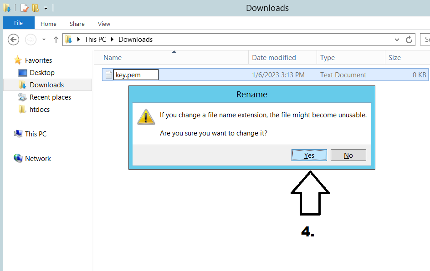Expand the address bar history dropdown
The width and height of the screenshot is (430, 271).
tap(397, 40)
